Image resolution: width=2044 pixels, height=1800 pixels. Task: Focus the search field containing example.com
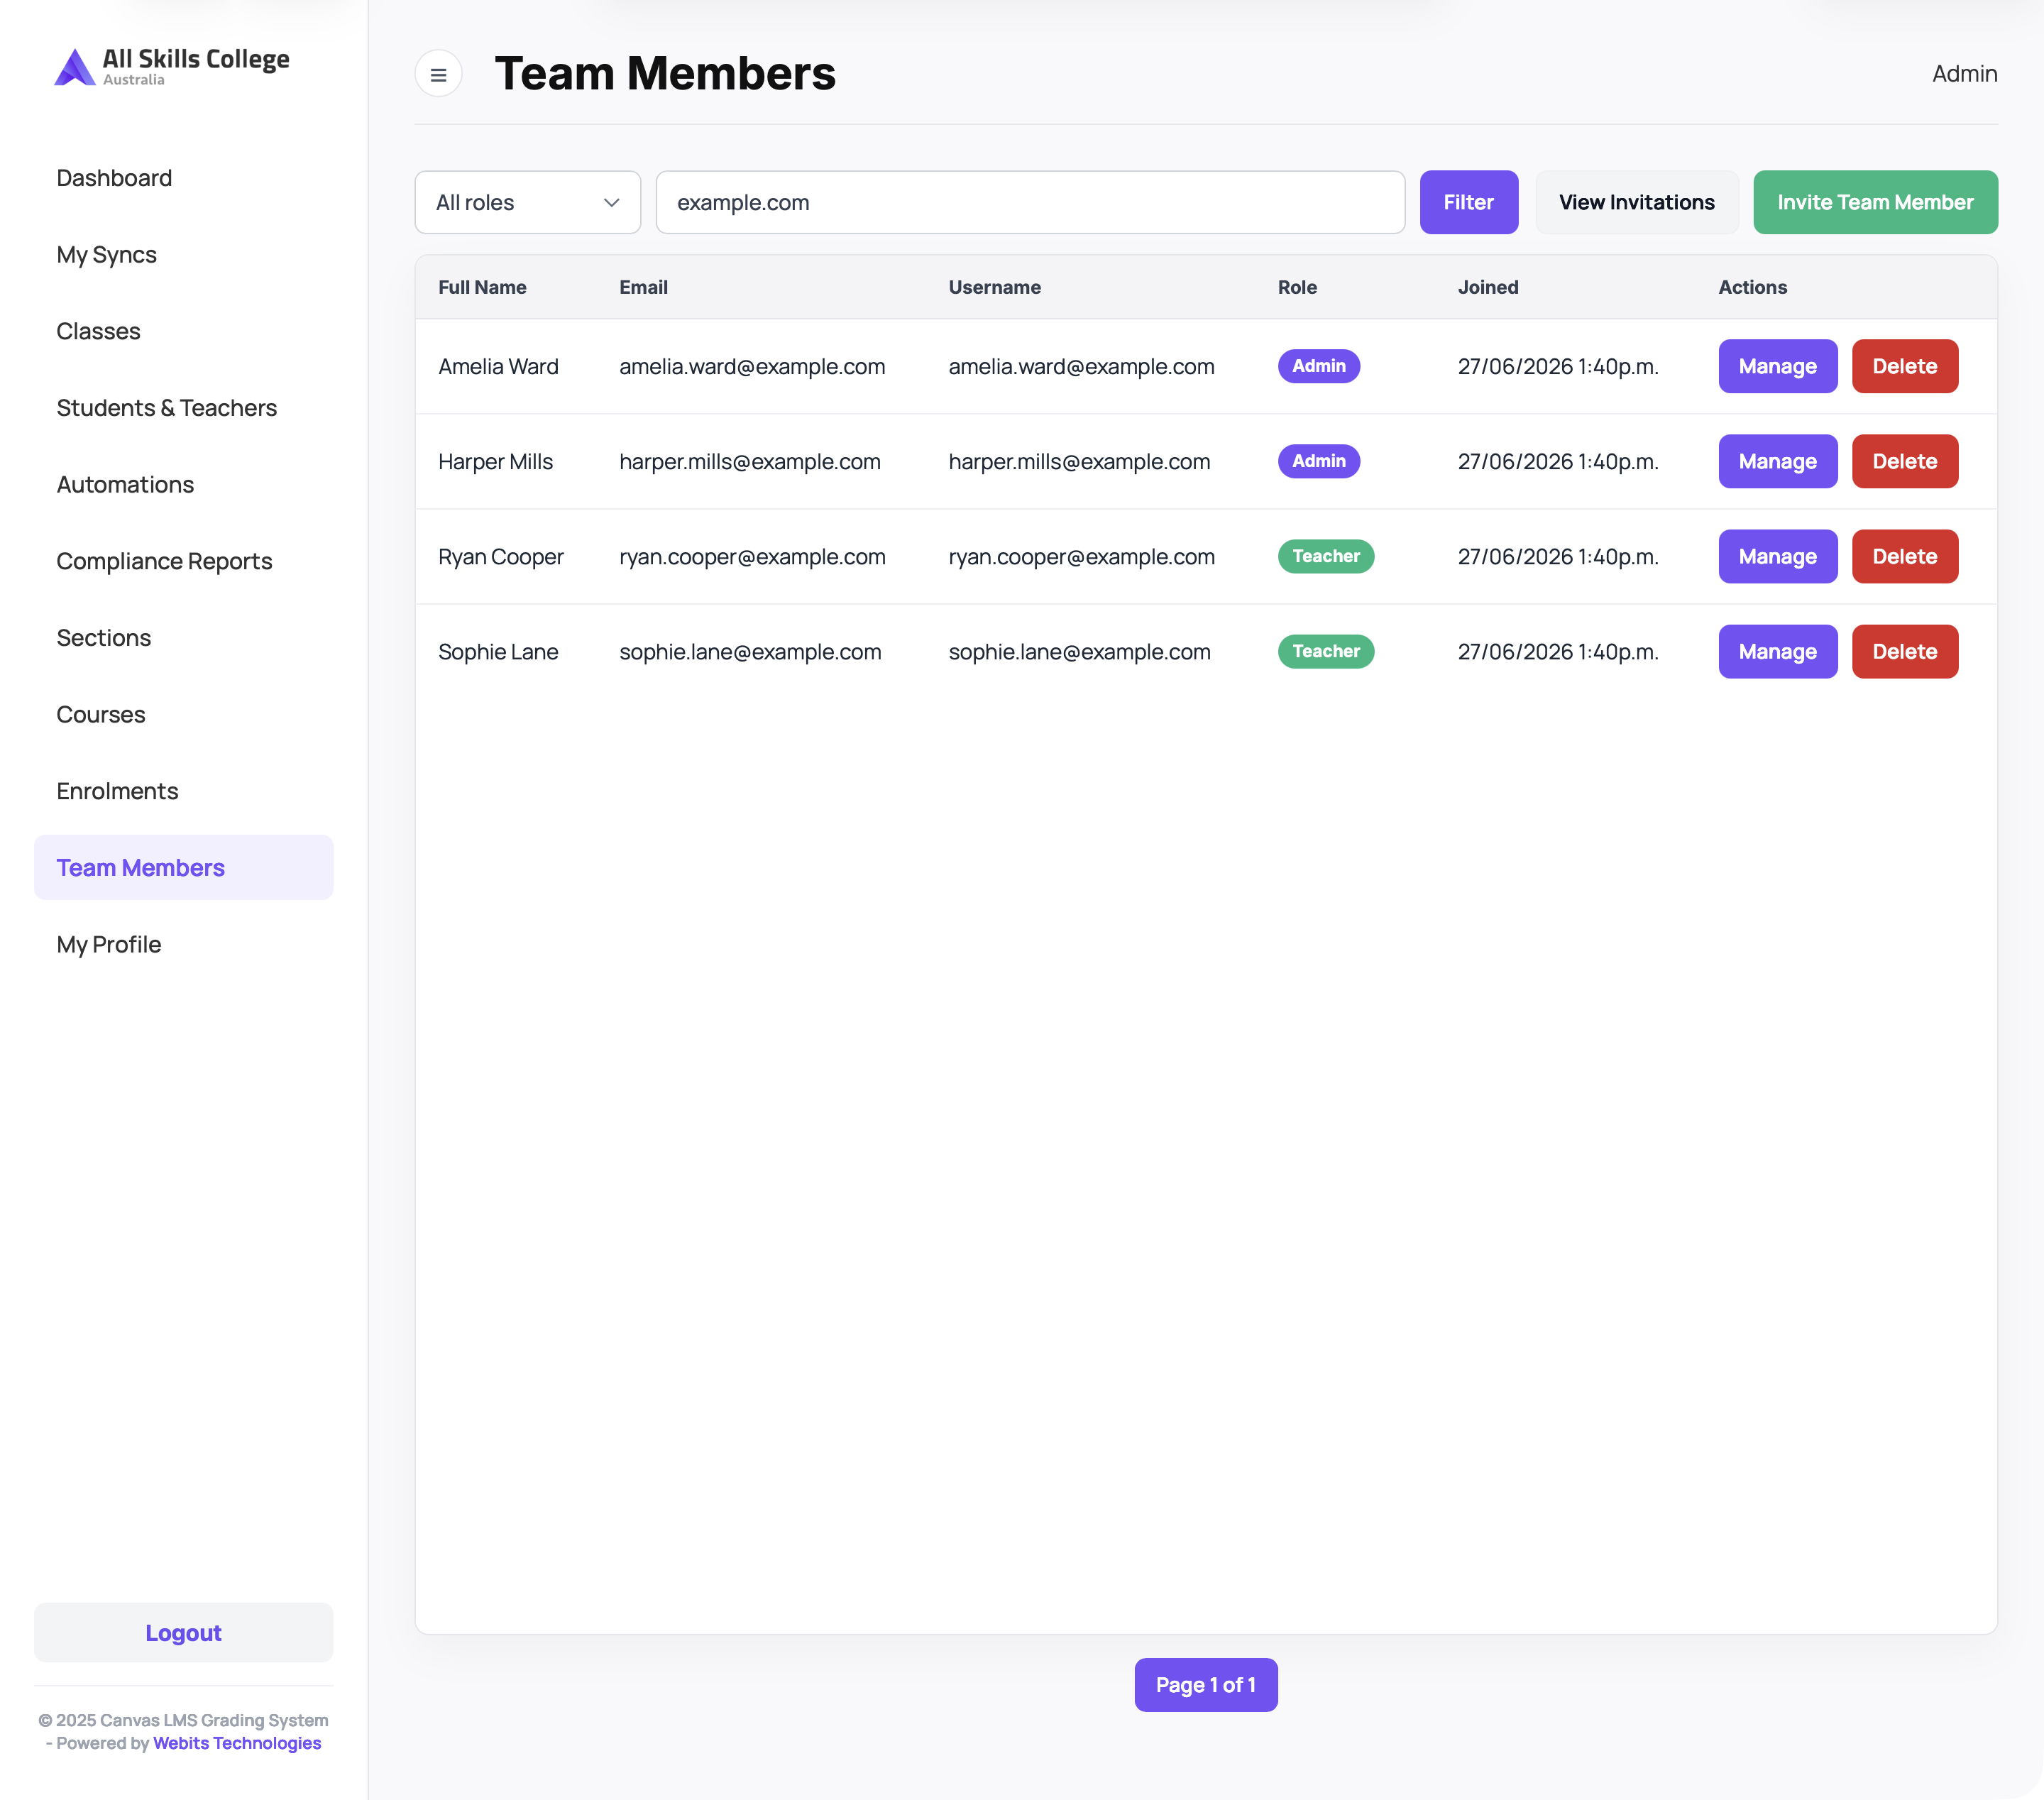click(1030, 202)
